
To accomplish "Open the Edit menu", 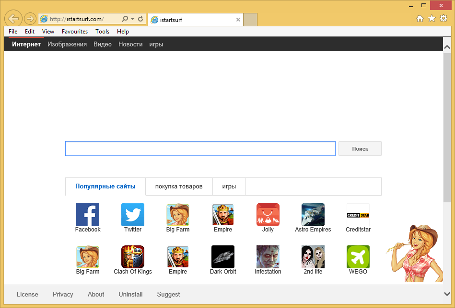I will click(x=30, y=32).
